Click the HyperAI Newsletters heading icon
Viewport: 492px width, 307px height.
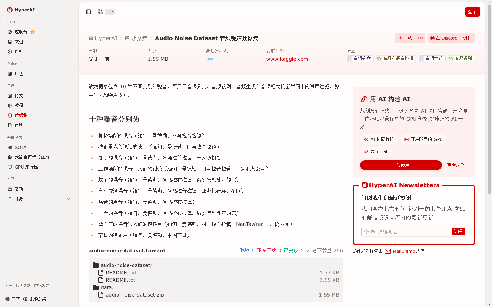coord(365,185)
